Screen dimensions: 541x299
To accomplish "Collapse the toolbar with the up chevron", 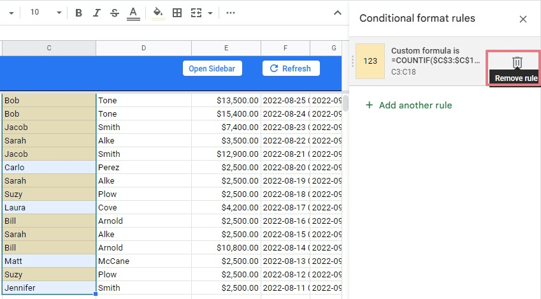I will [338, 13].
